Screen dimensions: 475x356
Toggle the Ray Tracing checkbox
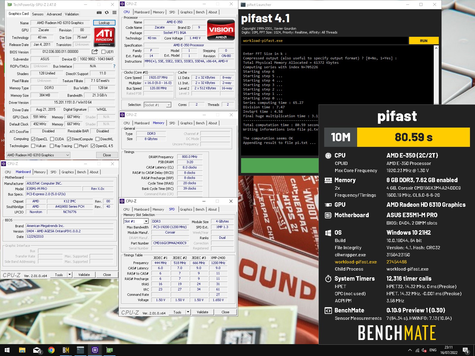[x=52, y=146]
